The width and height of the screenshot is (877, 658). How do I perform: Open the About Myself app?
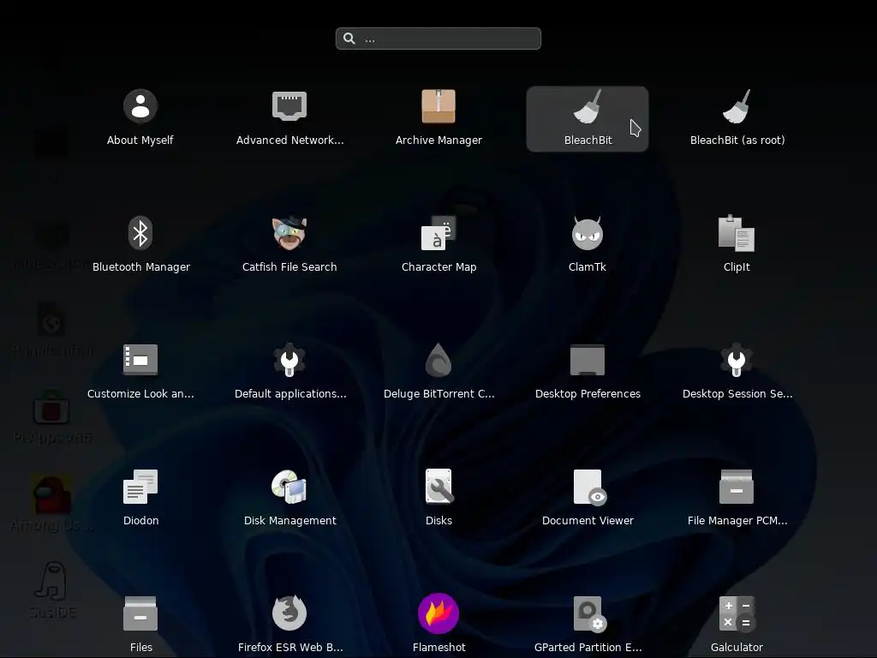coord(140,118)
